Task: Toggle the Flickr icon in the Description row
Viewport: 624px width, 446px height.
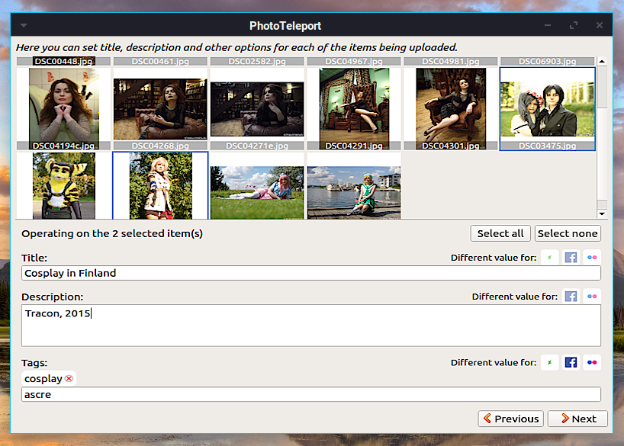Action: (592, 297)
